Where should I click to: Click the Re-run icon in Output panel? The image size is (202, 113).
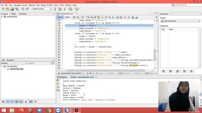58,80
